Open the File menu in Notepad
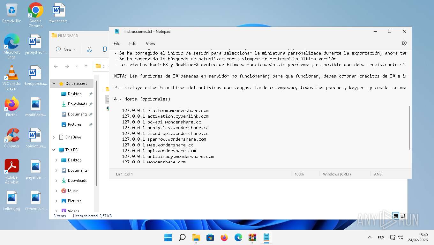The image size is (434, 245). click(x=117, y=43)
